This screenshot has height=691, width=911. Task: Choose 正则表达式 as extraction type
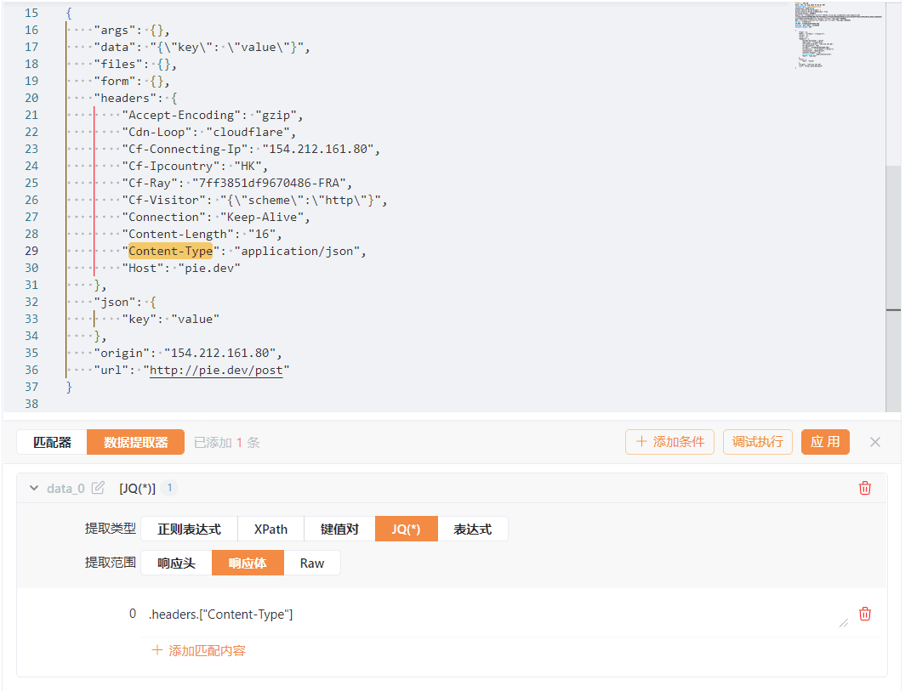pos(189,529)
